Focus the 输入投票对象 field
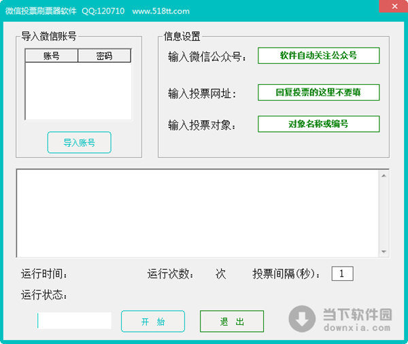This screenshot has width=408, height=344. [x=318, y=124]
